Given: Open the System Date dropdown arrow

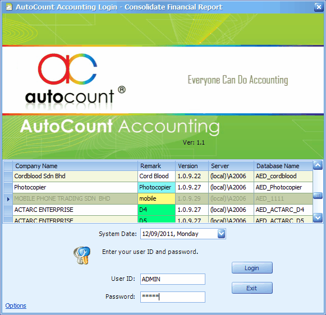Looking at the screenshot, I should click(221, 234).
